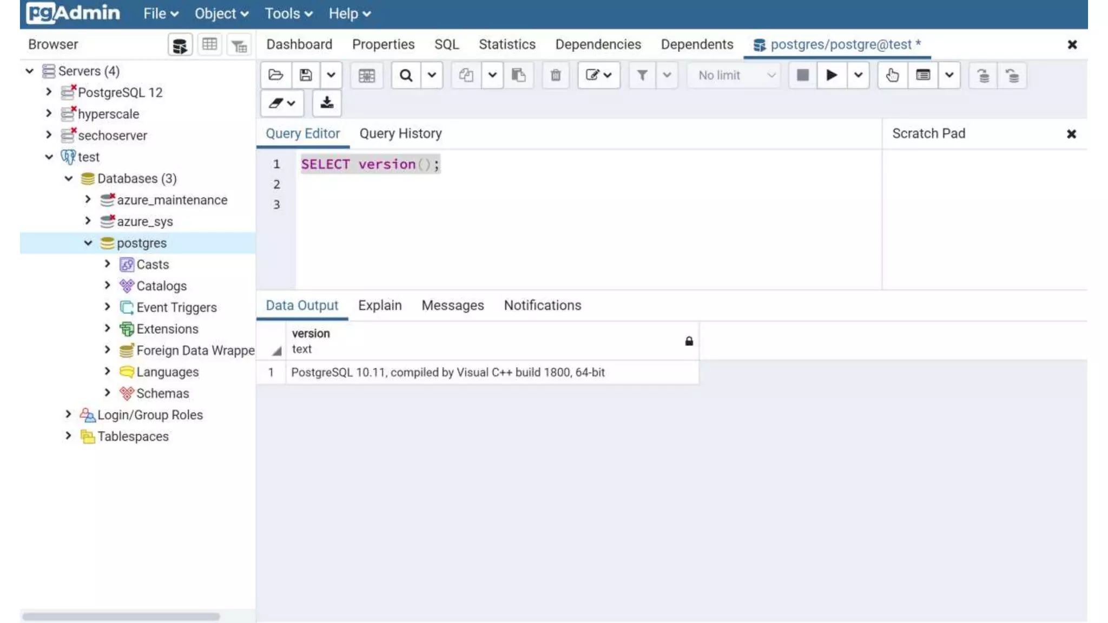Select the Catalogs tree item

(161, 286)
